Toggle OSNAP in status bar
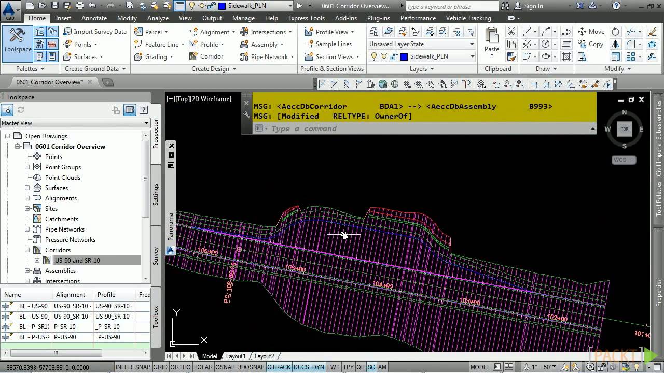 pyautogui.click(x=225, y=367)
